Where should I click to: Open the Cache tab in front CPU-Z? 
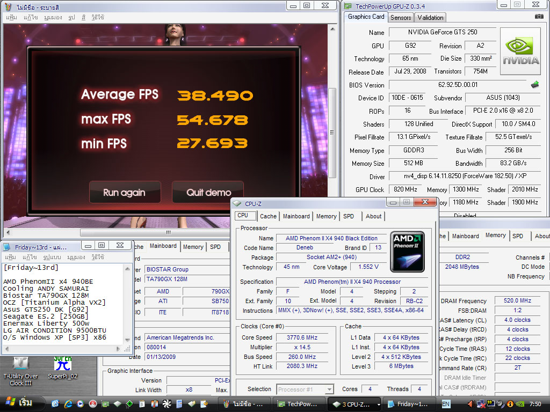(x=269, y=216)
